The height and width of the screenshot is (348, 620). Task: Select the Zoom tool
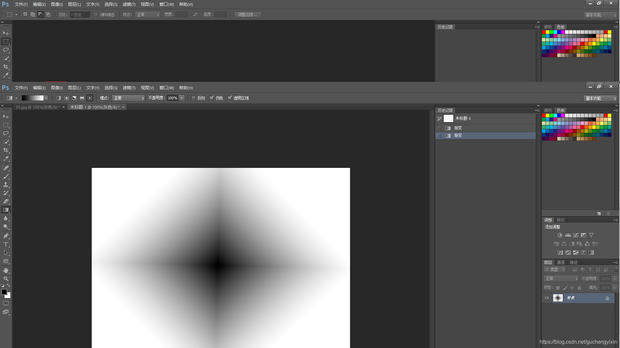[6, 279]
